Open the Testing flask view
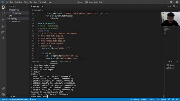Viewport: 180px width, 101px height. (x=3, y=39)
